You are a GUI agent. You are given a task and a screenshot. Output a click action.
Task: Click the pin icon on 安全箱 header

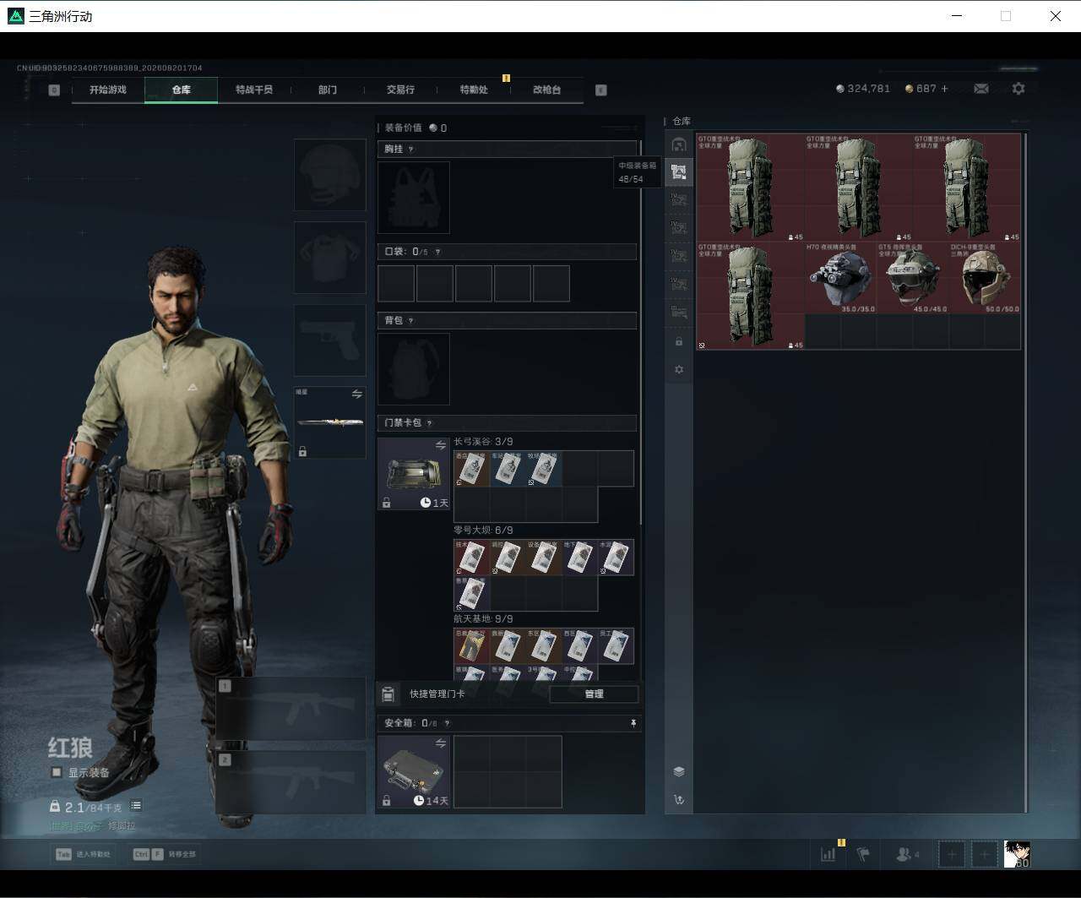[633, 724]
